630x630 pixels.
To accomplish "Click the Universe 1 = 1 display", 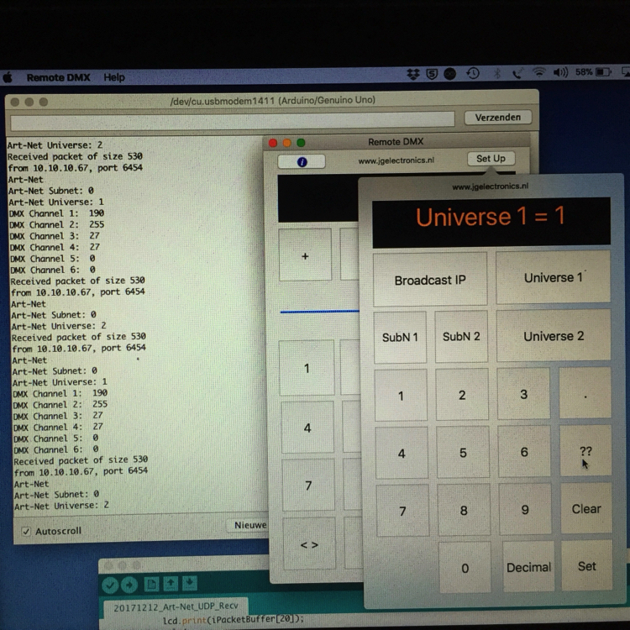I will point(491,223).
